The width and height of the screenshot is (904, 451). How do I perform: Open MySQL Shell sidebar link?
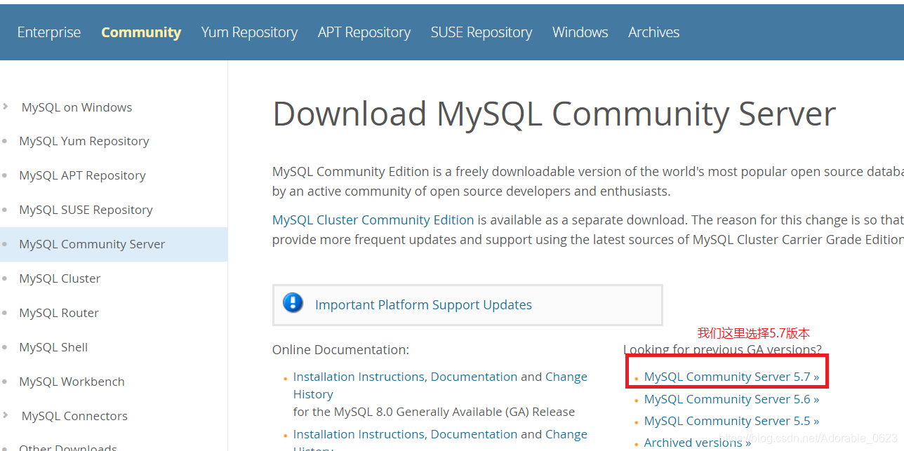coord(53,347)
